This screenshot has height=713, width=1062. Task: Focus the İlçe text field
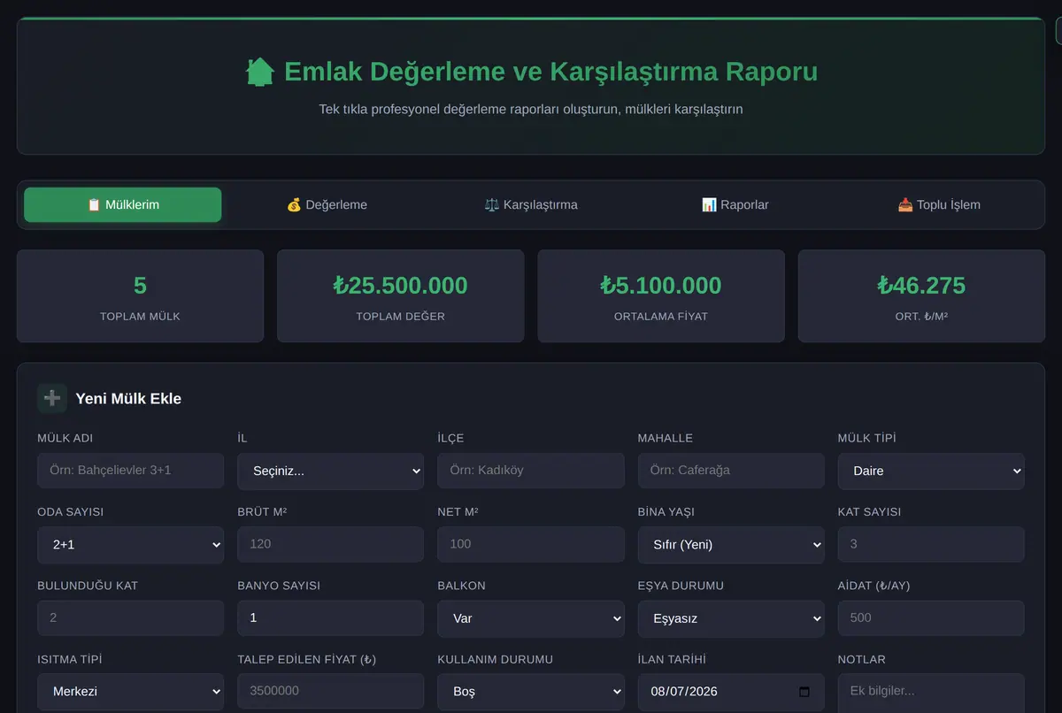[531, 471]
